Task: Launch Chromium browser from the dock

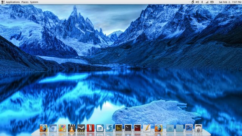Action: 53,128
